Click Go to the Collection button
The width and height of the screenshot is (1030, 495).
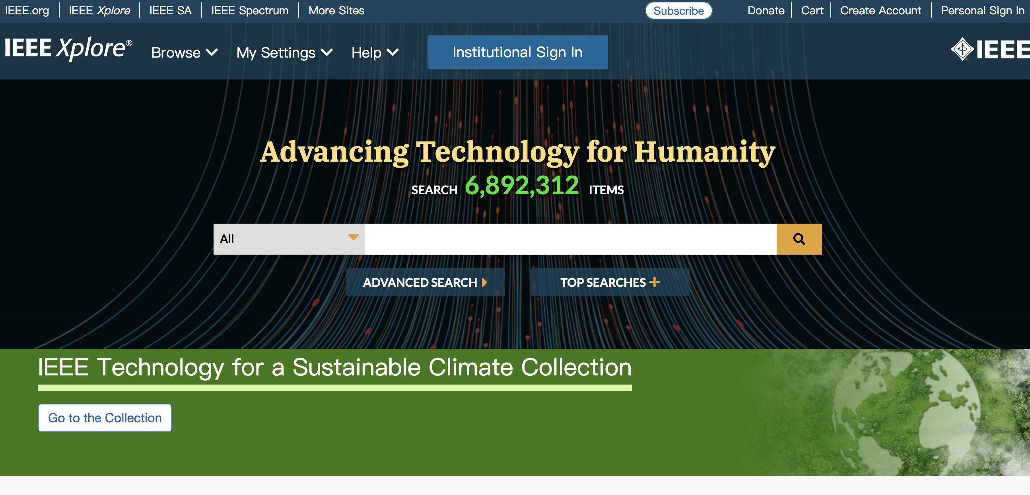[105, 418]
